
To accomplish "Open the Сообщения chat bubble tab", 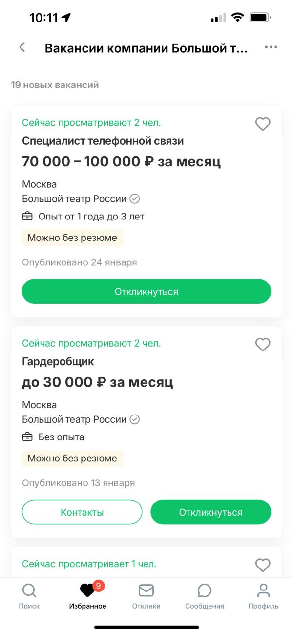I will [205, 596].
